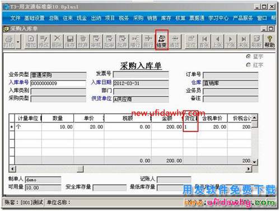Click the empty 采购类型 field
This screenshot has height=211, width=280.
(x=58, y=99)
